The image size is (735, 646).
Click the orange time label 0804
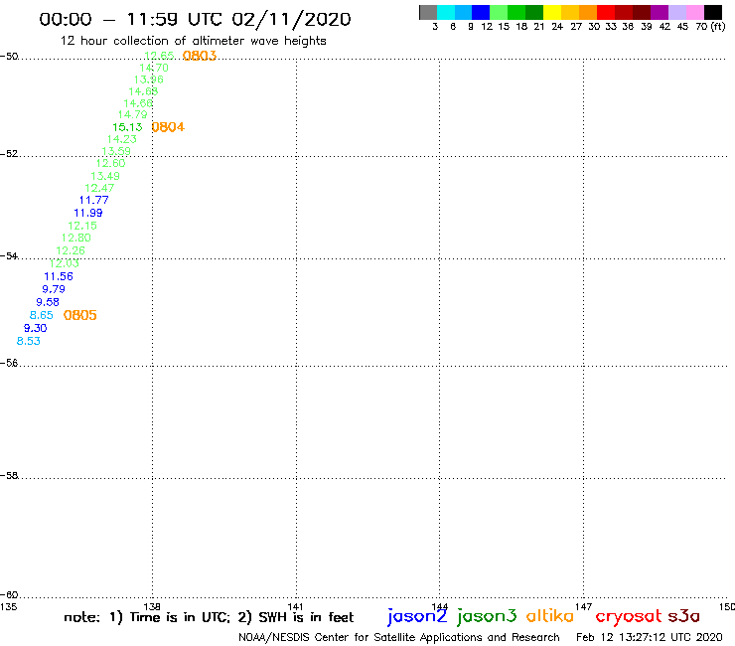(168, 127)
